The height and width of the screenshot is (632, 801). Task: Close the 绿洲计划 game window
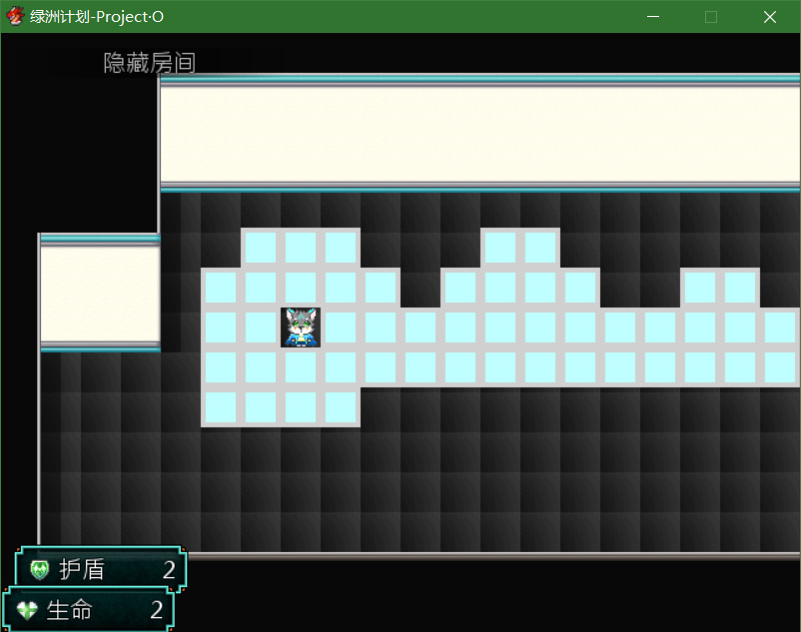769,17
